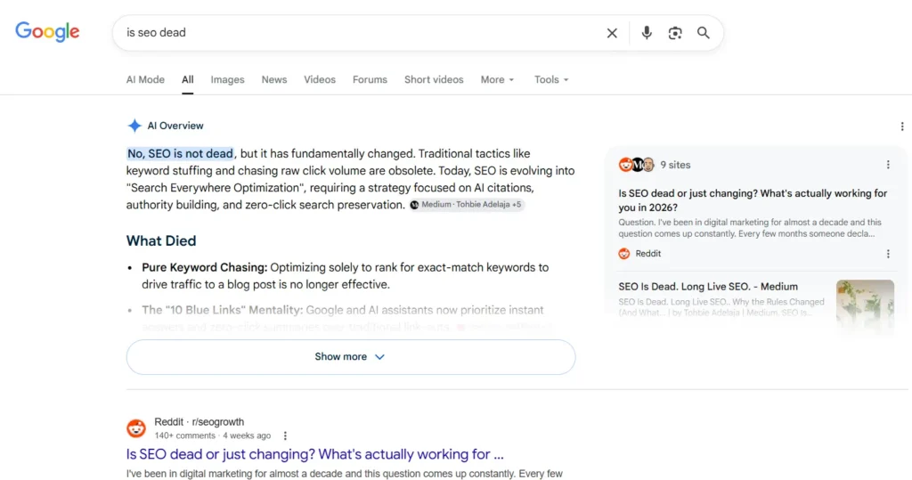The image size is (912, 480).
Task: Switch to the AI Mode tab
Action: tap(145, 80)
